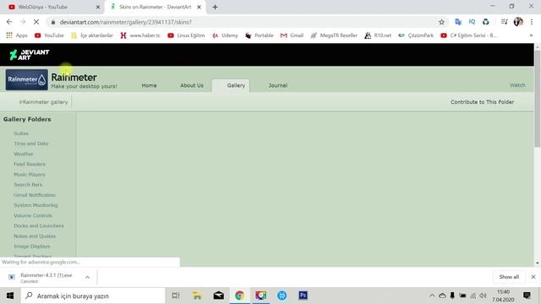This screenshot has height=304, width=541.
Task: Close the WebDünya YouTube tab
Action: [x=98, y=7]
